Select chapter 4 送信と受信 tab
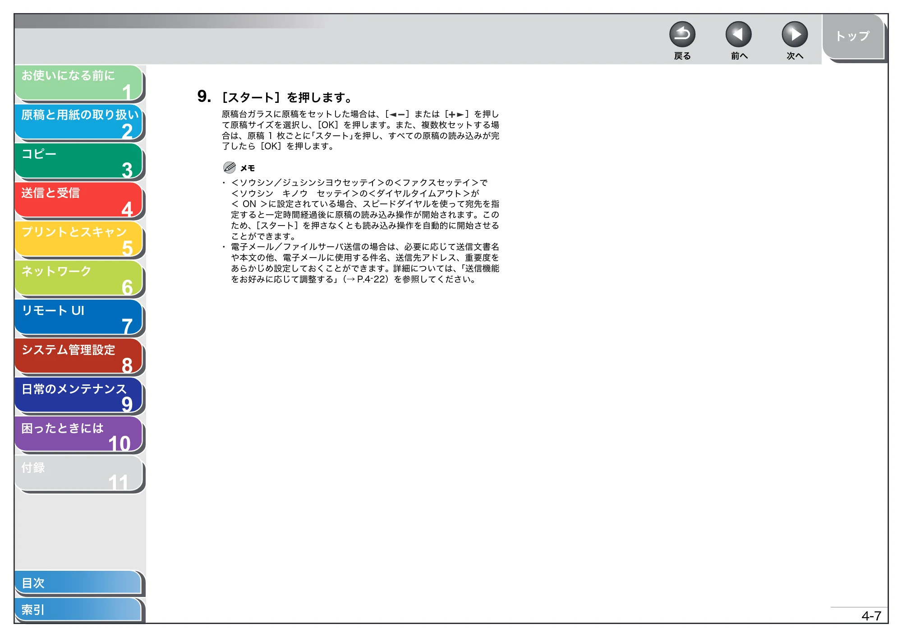Screen dimensions: 902x638 pyautogui.click(x=78, y=200)
